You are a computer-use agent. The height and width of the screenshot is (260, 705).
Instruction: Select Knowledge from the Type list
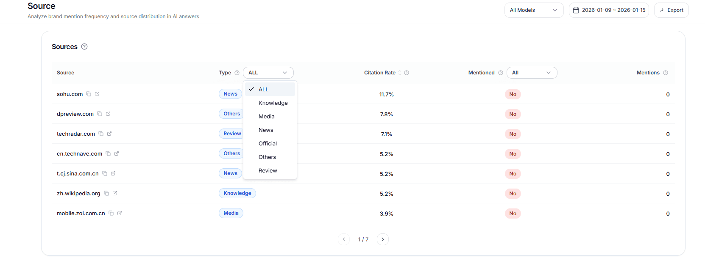(273, 103)
